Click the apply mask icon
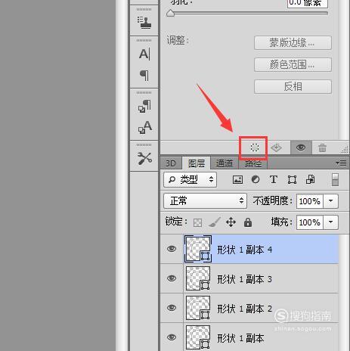This screenshot has height=351, width=350. [x=277, y=148]
